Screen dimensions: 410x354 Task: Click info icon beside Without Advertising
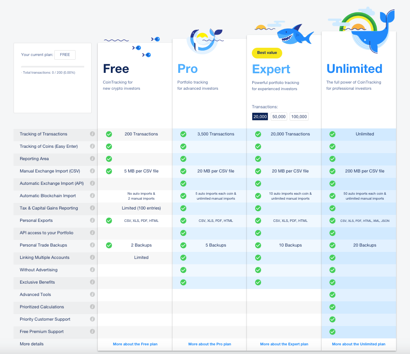(x=92, y=269)
